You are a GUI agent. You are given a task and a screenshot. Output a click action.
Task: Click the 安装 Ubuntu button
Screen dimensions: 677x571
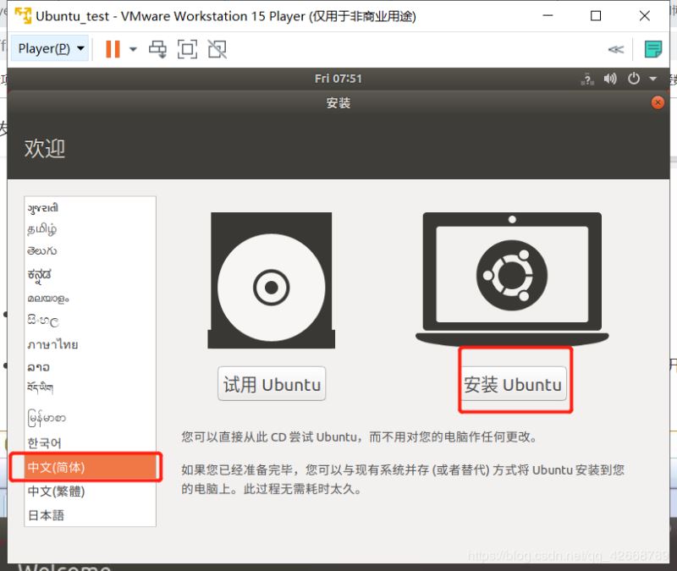[x=515, y=383]
